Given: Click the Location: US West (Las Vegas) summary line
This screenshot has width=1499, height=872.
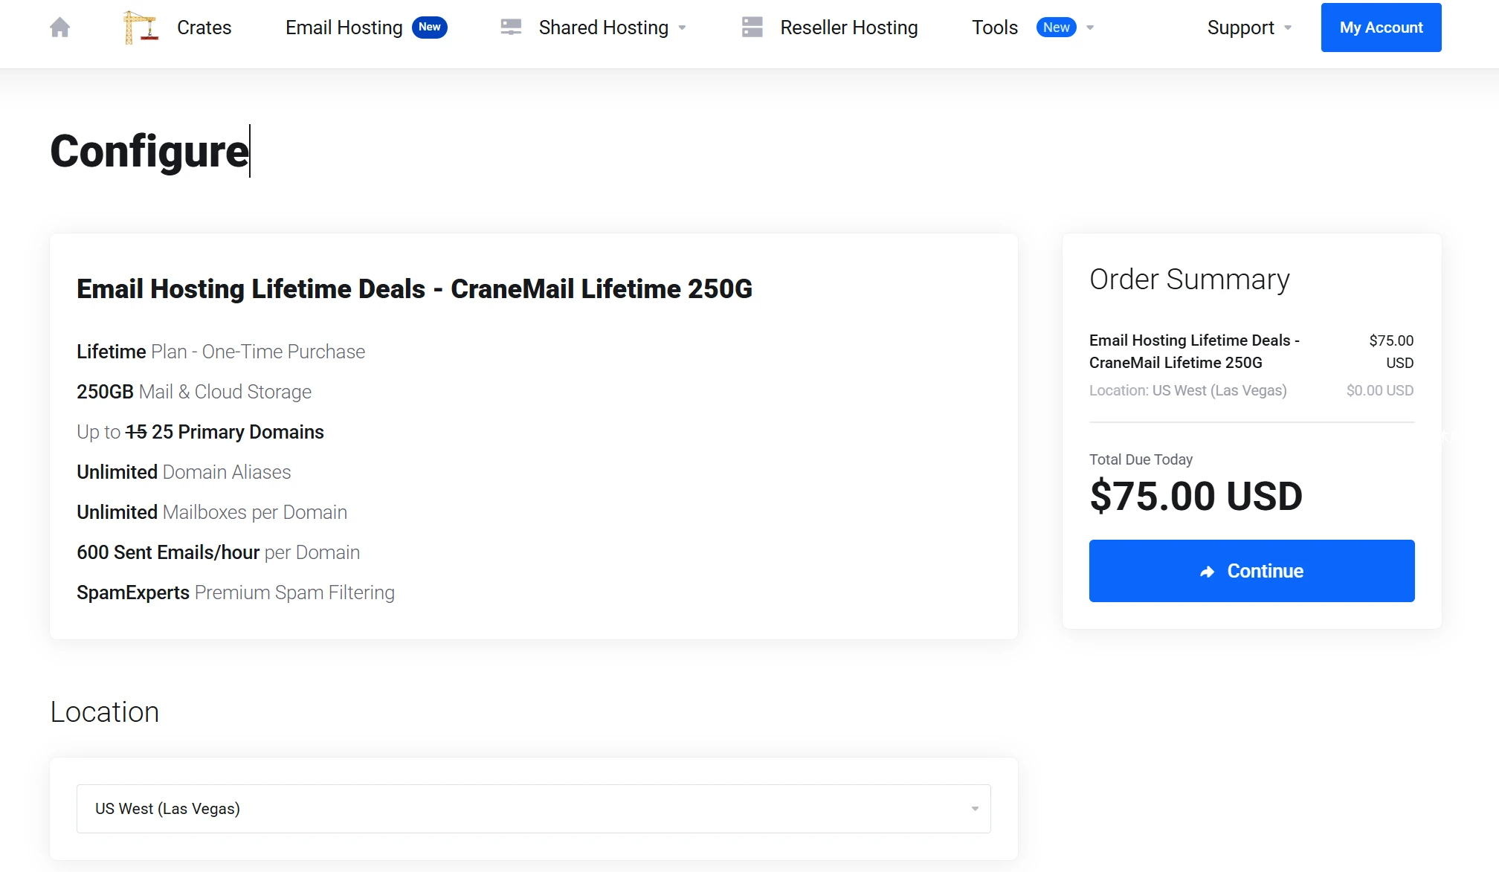Looking at the screenshot, I should (x=1188, y=390).
